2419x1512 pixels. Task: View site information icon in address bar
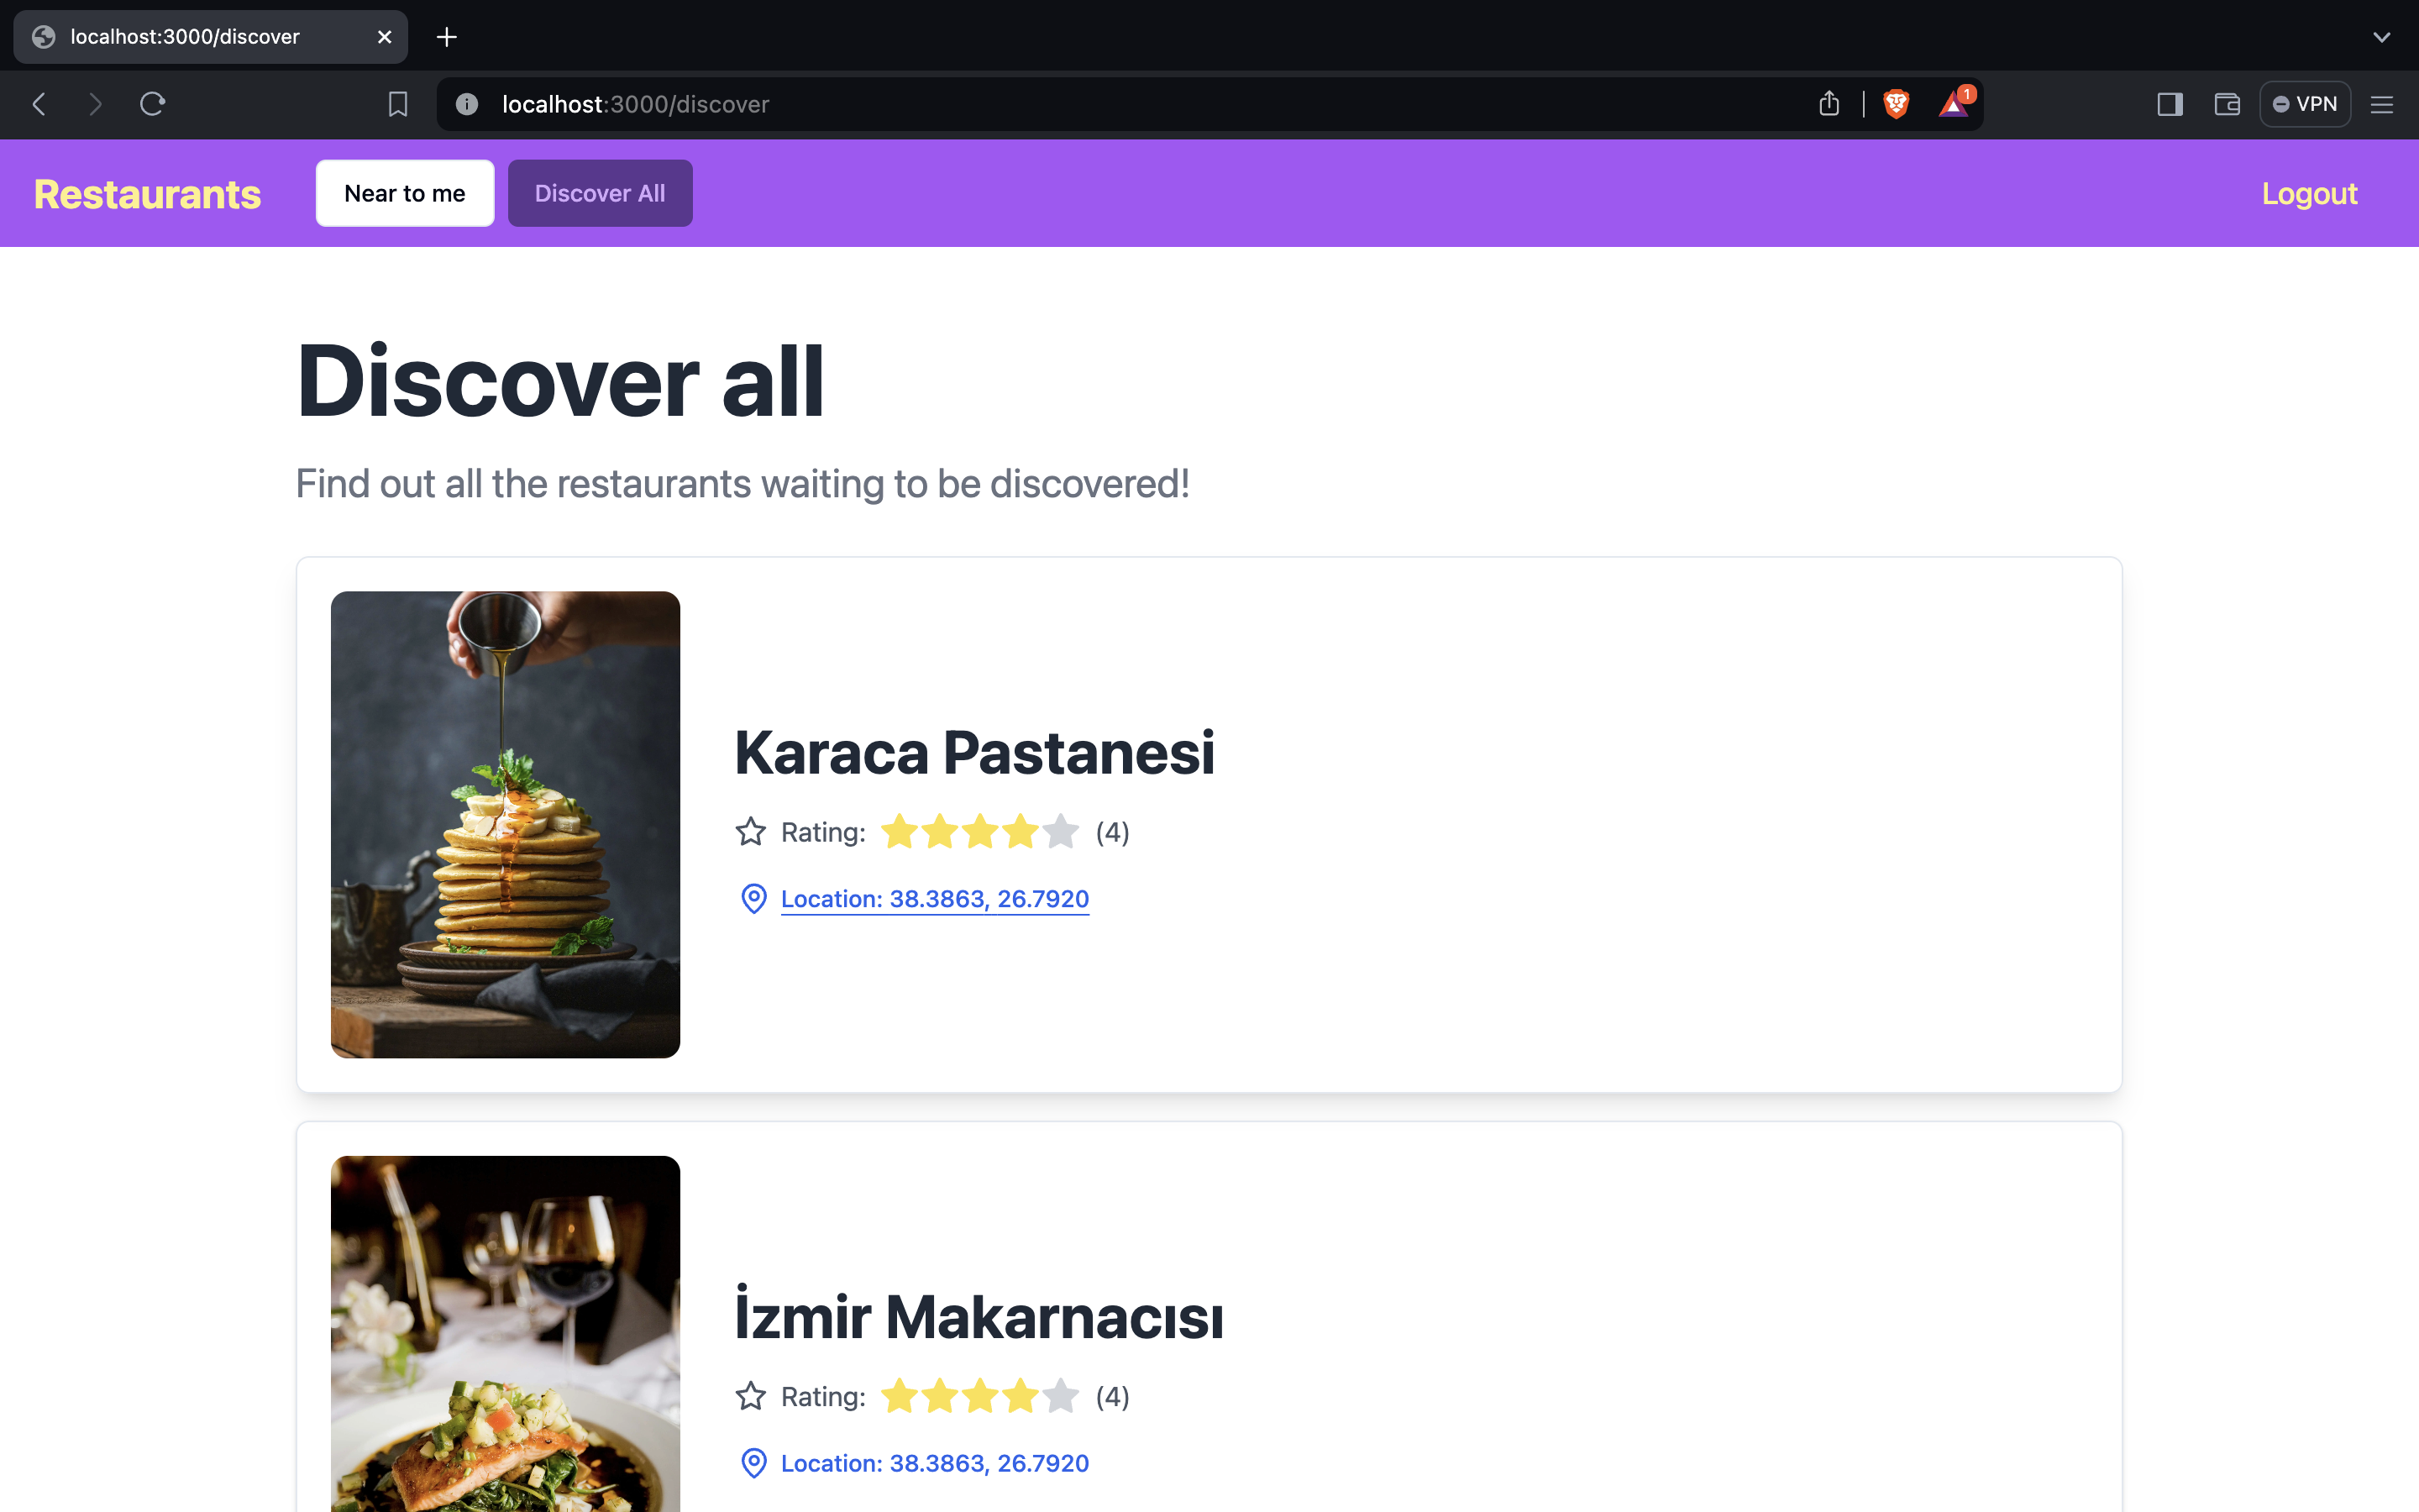pyautogui.click(x=467, y=104)
